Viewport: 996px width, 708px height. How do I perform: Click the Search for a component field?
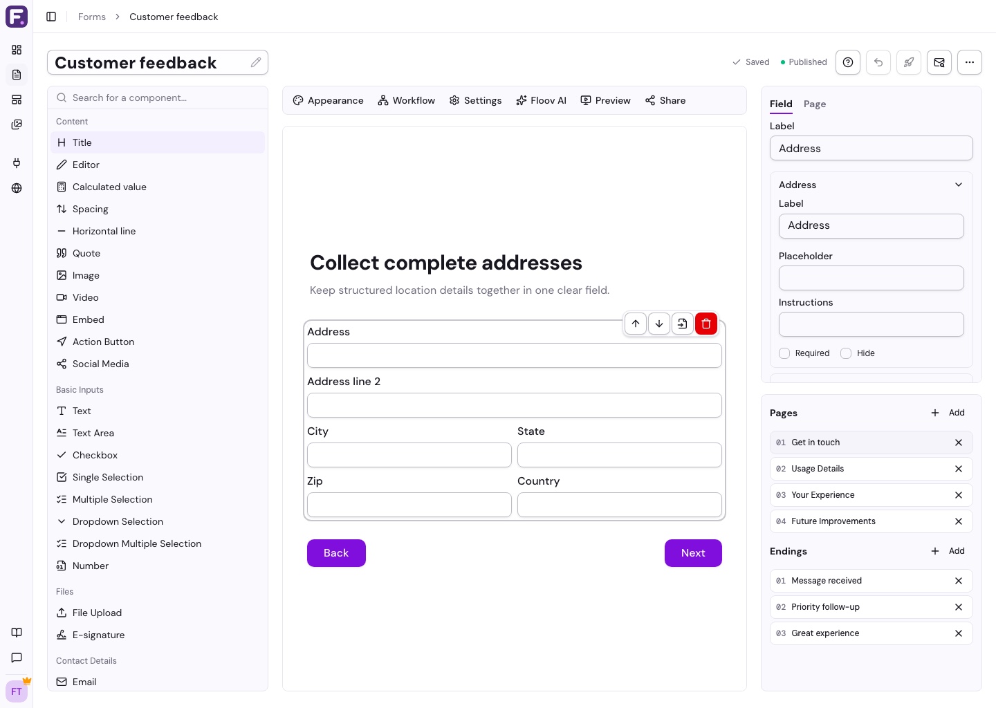[x=158, y=97]
